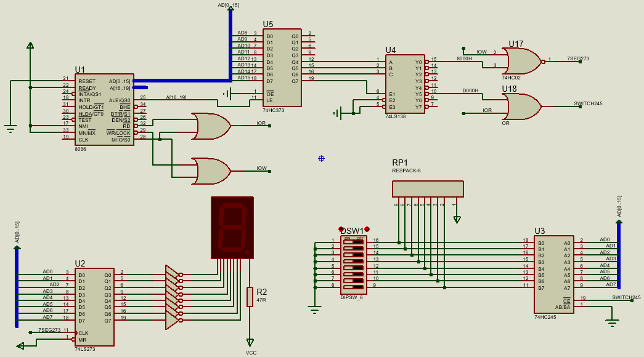Toggle DSW1 switch on pin 1 row
The image size is (644, 357).
[x=354, y=242]
